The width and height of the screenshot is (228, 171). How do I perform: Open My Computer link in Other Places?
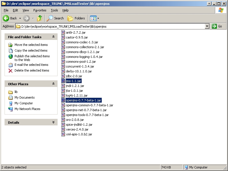24,103
